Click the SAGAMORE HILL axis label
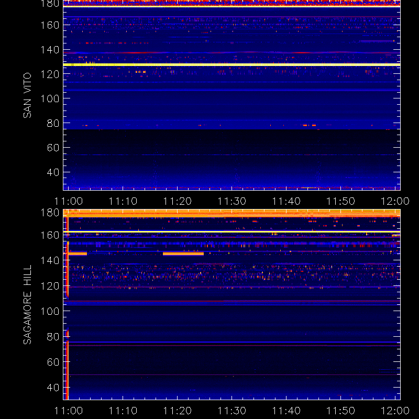 tap(27, 305)
